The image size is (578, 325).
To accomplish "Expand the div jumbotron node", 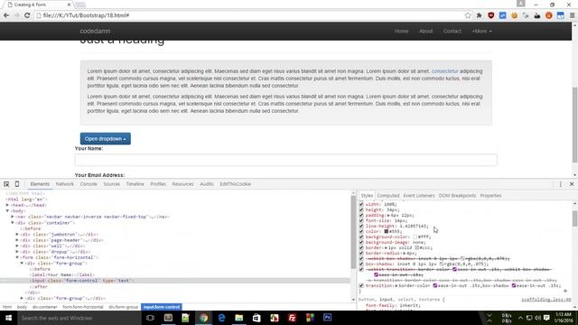I will (17, 235).
